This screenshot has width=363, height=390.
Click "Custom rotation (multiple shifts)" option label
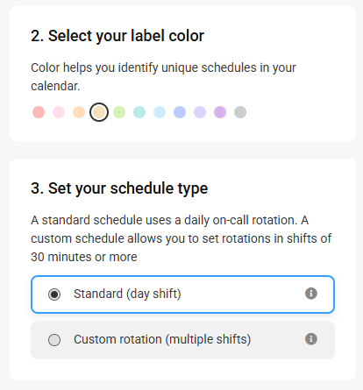pyautogui.click(x=162, y=339)
